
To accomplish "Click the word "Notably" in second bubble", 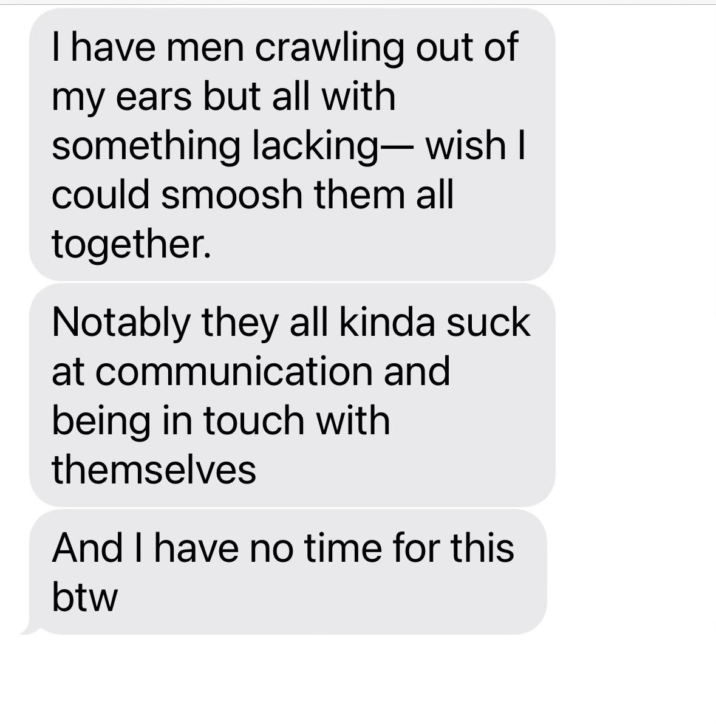I will [x=121, y=323].
